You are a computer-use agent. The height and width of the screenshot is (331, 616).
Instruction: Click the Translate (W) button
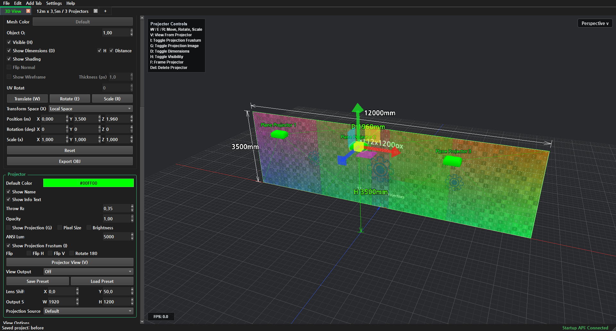tap(27, 99)
